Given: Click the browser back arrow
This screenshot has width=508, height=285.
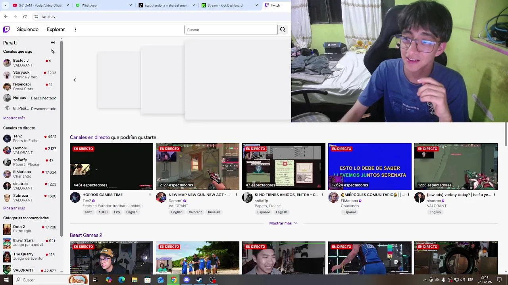Looking at the screenshot, I should [x=6, y=17].
